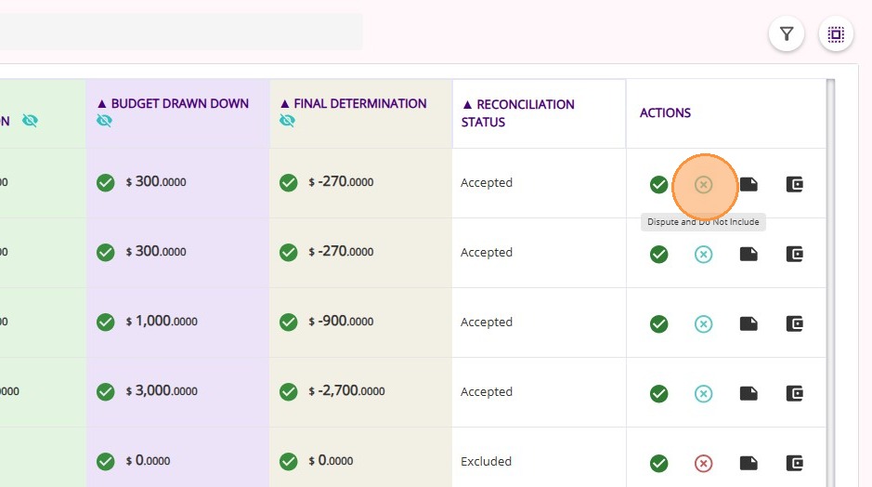Click Dispute and Do Not Include in first row
The image size is (872, 487).
coord(703,184)
